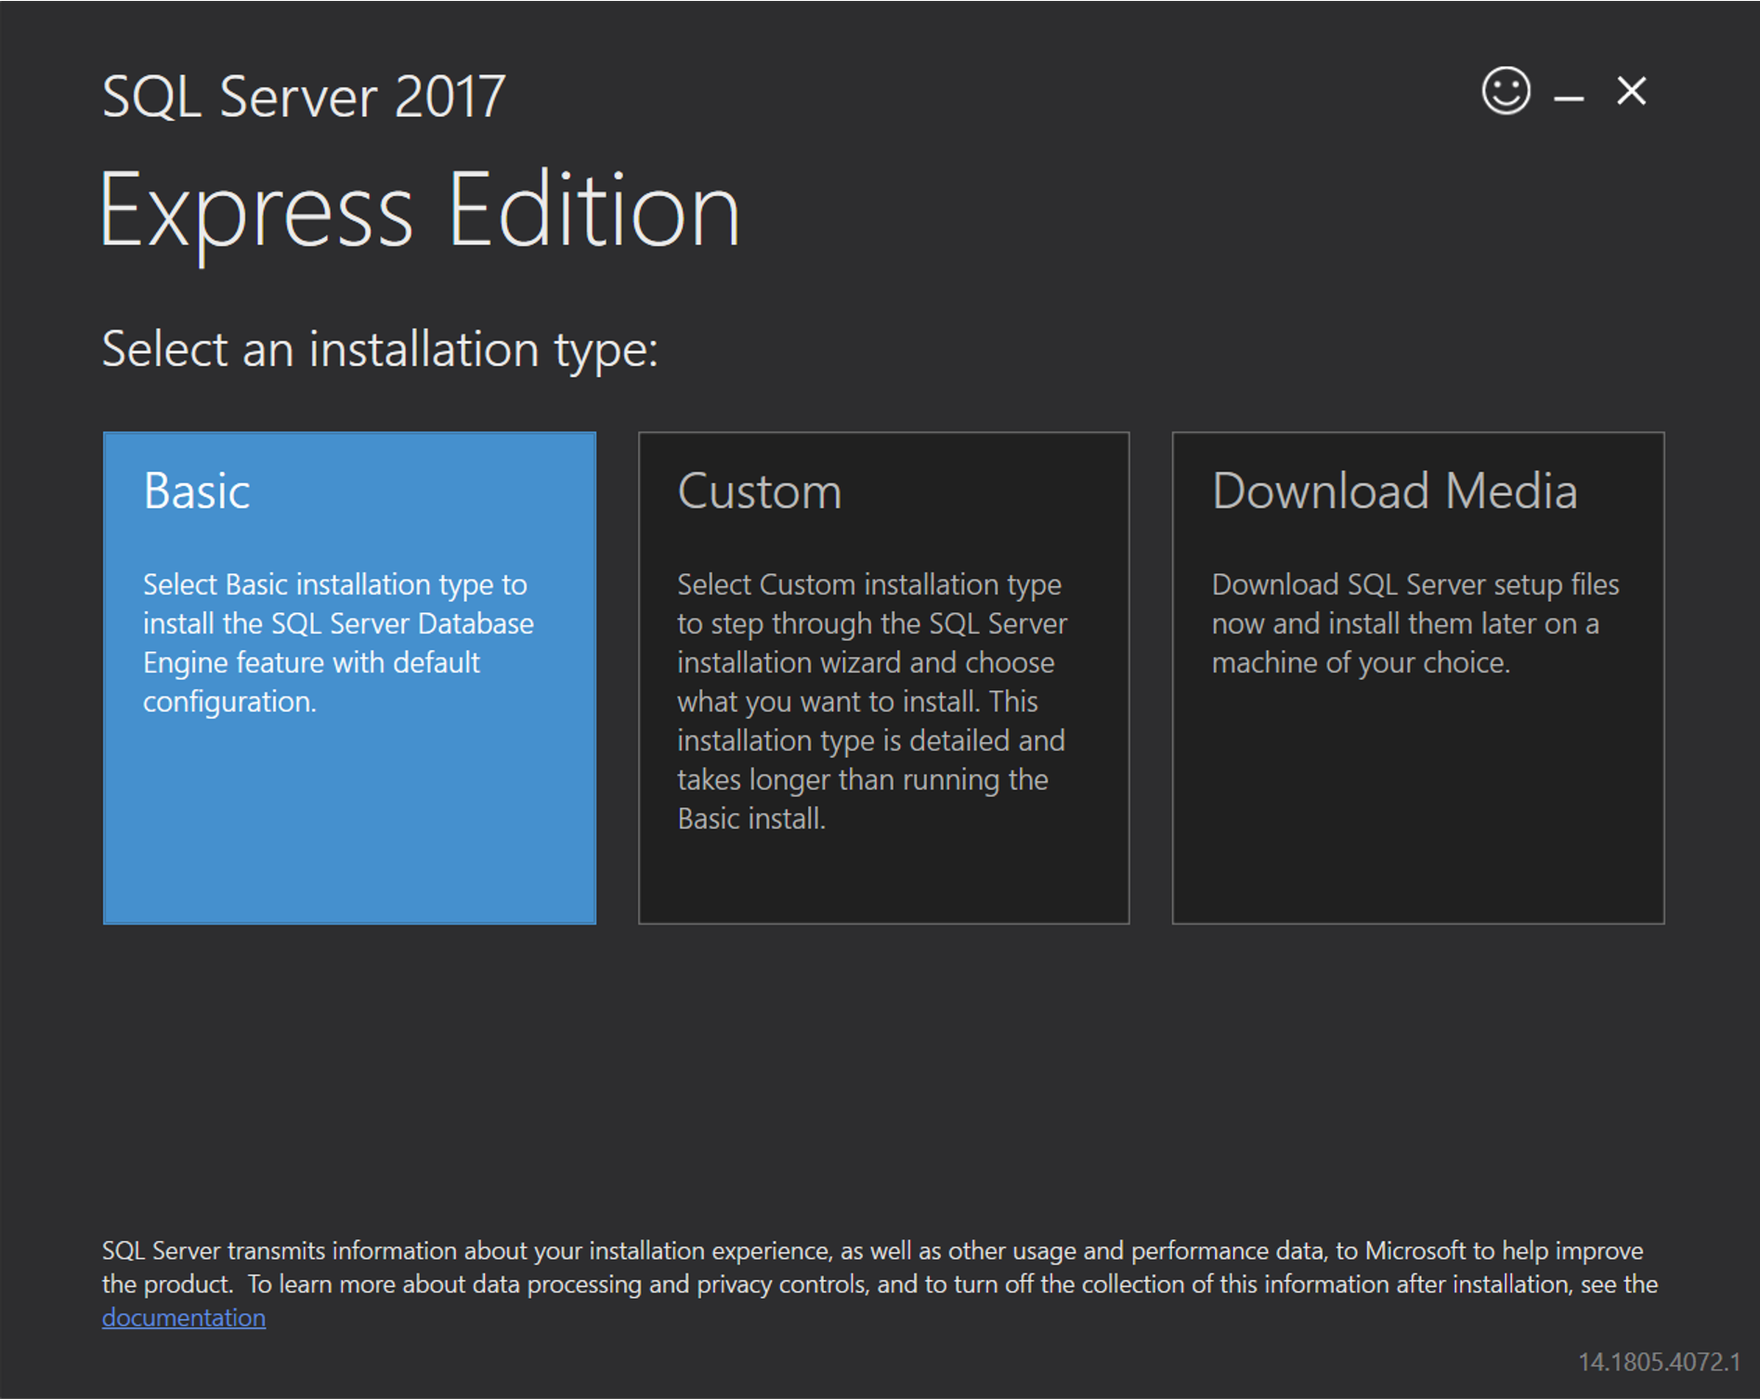Click the Basic tile description text
This screenshot has height=1399, width=1760.
[x=337, y=643]
